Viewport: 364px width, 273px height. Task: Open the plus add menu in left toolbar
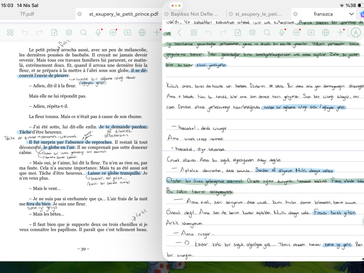pos(157,32)
